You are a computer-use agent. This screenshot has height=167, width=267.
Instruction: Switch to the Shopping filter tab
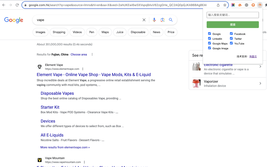[59, 32]
